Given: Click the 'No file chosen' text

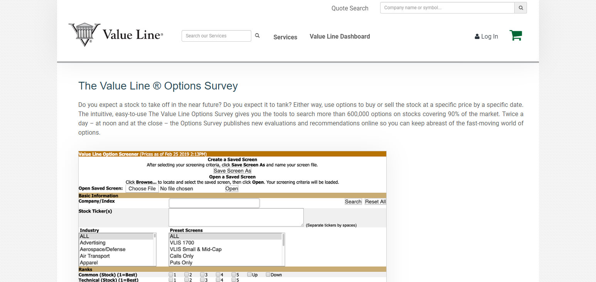Looking at the screenshot, I should (177, 189).
